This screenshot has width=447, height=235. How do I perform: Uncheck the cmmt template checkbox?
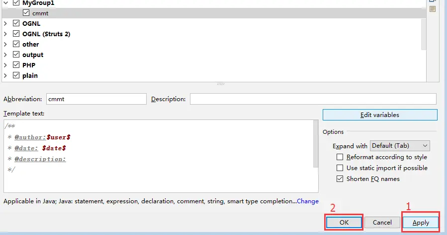click(26, 13)
